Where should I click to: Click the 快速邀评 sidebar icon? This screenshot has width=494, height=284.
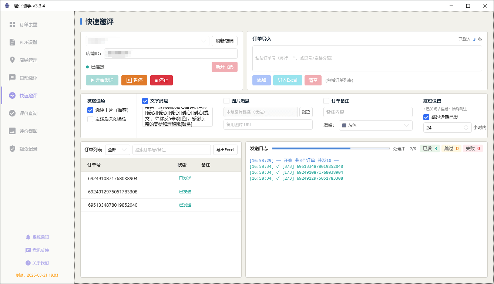[x=12, y=96]
